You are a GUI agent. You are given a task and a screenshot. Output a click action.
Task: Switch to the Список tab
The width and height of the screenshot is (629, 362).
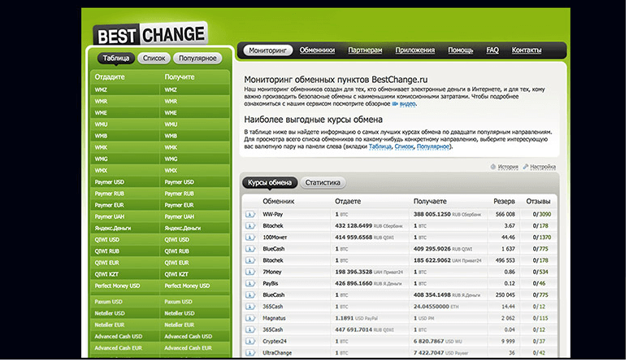coord(154,59)
